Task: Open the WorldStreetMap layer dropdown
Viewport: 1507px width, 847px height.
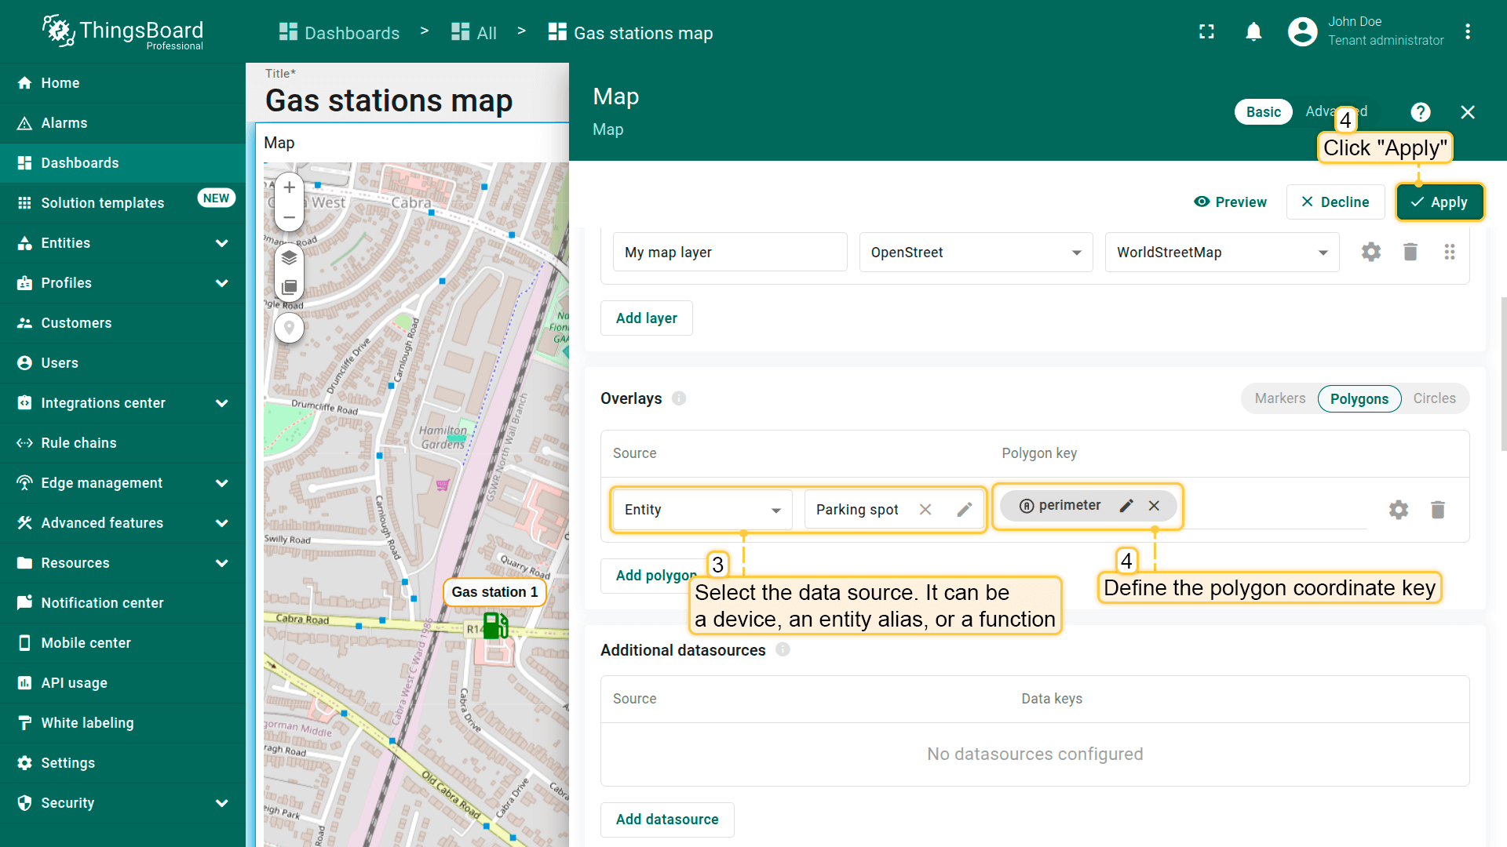Action: 1221,253
